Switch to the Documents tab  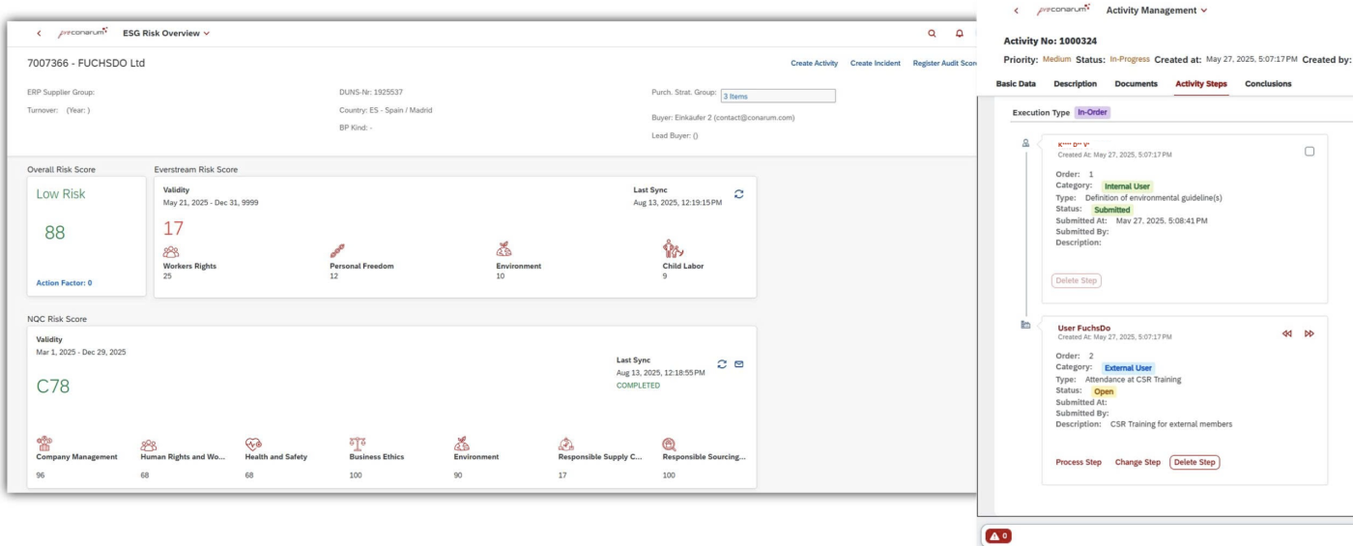click(1136, 84)
